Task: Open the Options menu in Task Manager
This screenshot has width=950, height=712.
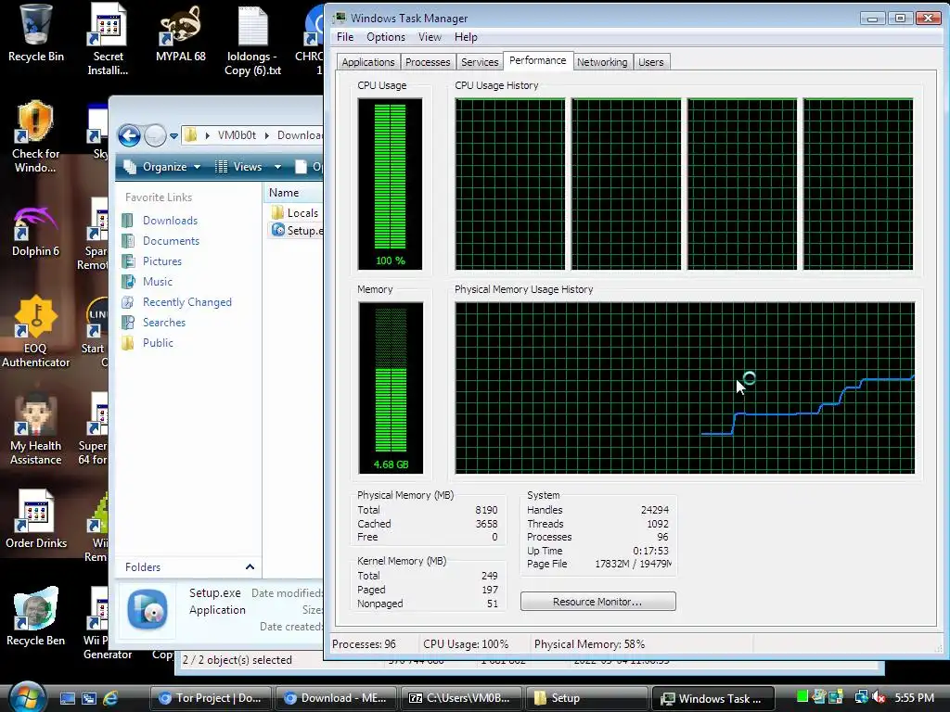Action: point(386,37)
